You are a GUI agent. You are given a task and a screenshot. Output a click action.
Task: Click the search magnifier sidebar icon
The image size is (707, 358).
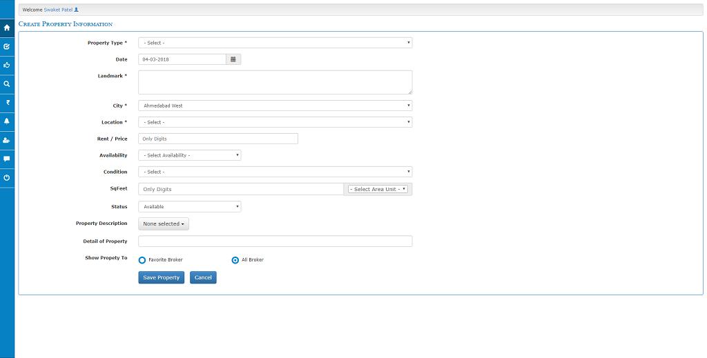tap(7, 84)
